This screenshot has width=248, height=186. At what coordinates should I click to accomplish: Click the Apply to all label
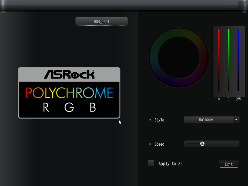tap(172, 164)
